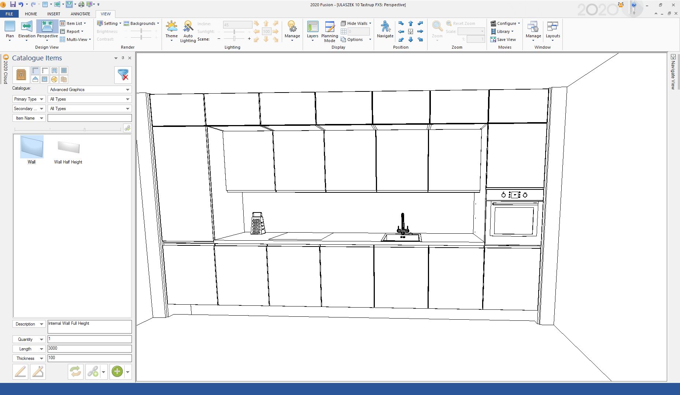
Task: Toggle the Navigate View checkbox panel
Action: pyautogui.click(x=673, y=57)
